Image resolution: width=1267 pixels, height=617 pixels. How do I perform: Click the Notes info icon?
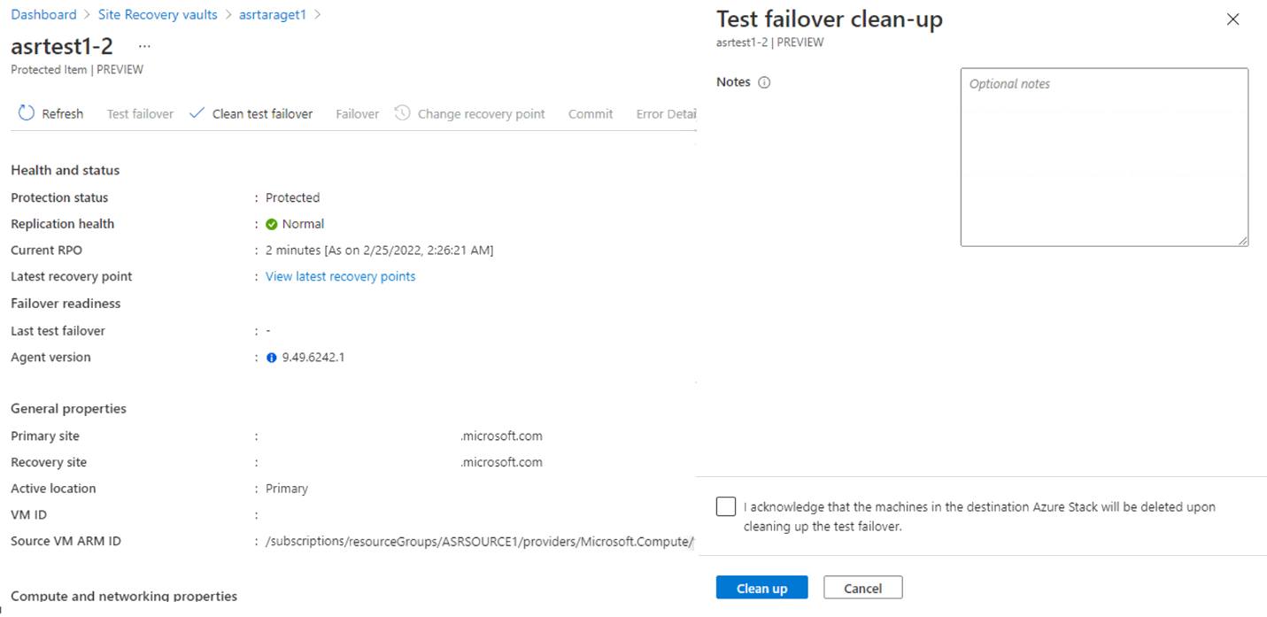coord(765,82)
